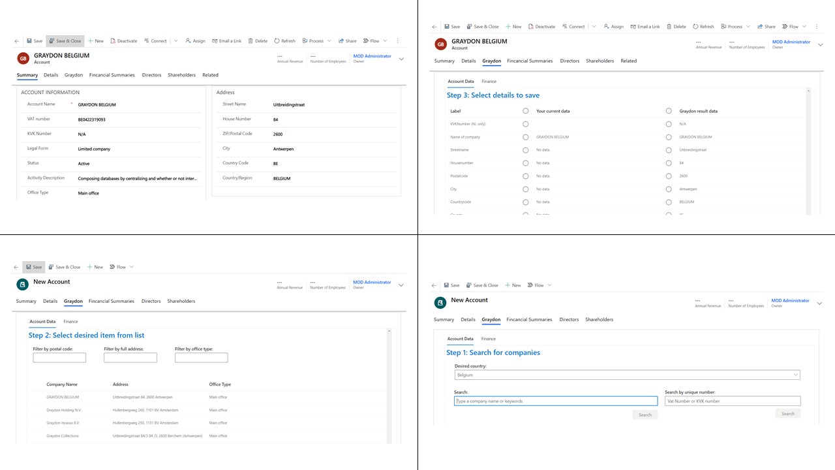Click the Search button under the company name field
Image resolution: width=835 pixels, height=470 pixels.
click(645, 415)
